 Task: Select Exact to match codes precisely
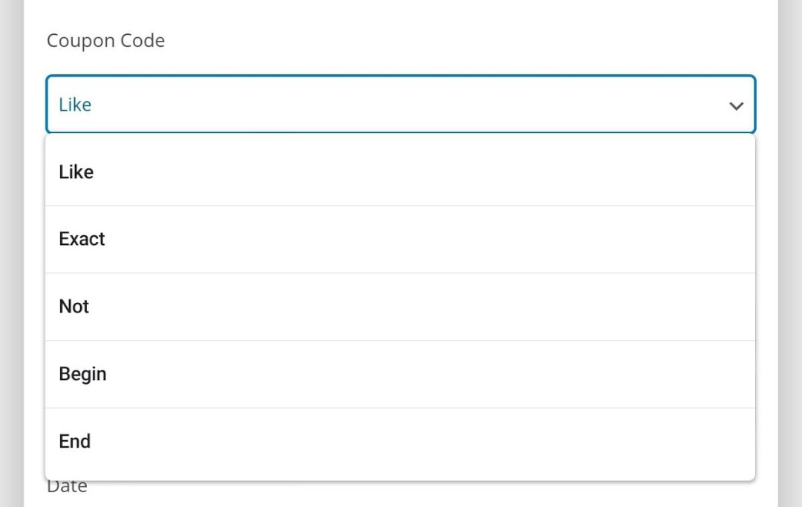[82, 239]
